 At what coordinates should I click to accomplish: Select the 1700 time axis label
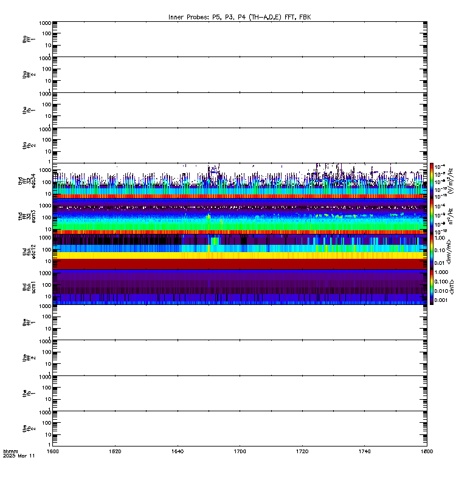240,451
